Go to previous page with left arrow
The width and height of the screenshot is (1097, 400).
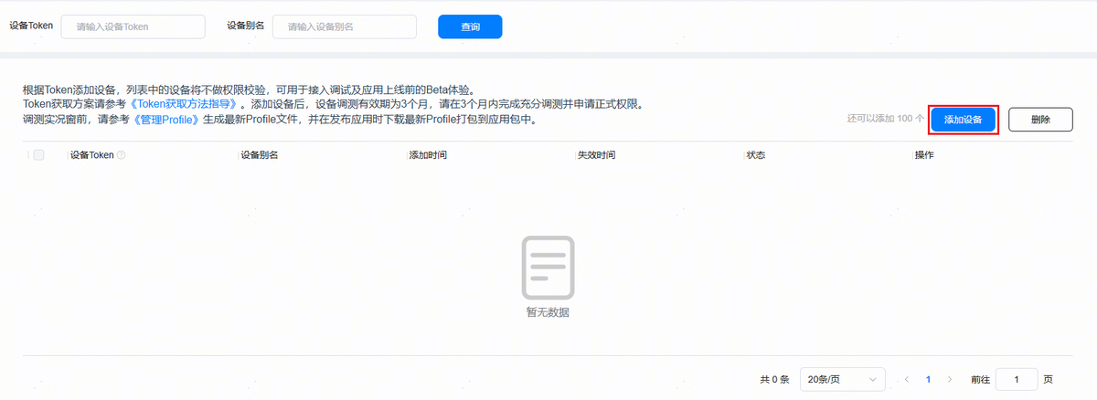click(x=907, y=379)
